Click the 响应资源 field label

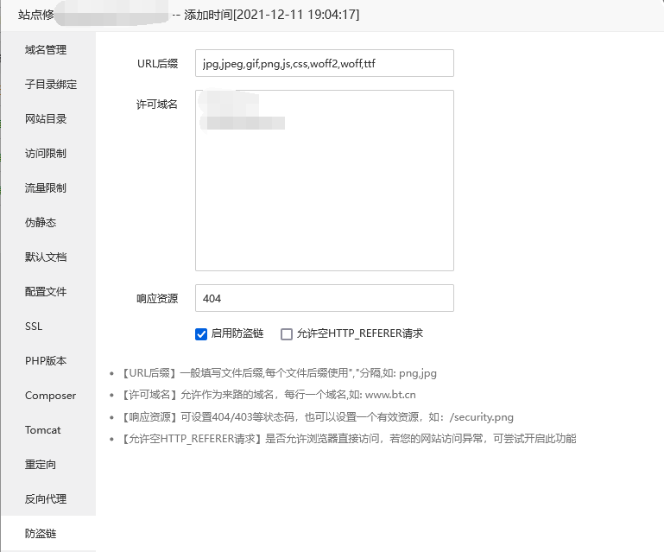[x=157, y=299]
